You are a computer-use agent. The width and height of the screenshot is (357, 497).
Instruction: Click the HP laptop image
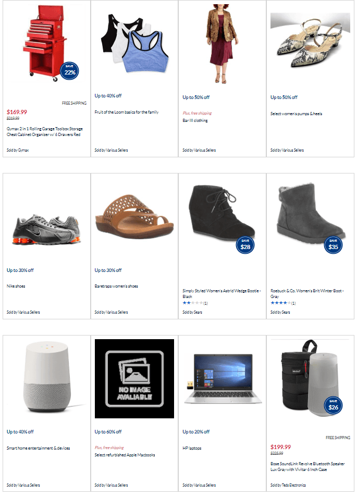point(223,379)
